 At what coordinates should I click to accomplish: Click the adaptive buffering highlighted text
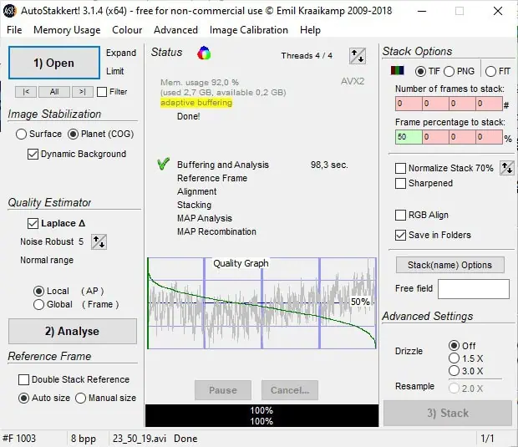(x=196, y=103)
